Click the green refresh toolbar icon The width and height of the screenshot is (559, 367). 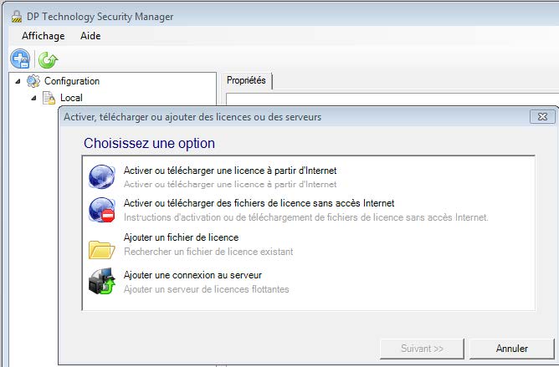(48, 59)
